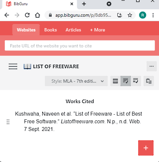Click the install app icon in address bar
Screen dimensions: 159x162
pyautogui.click(x=119, y=15)
